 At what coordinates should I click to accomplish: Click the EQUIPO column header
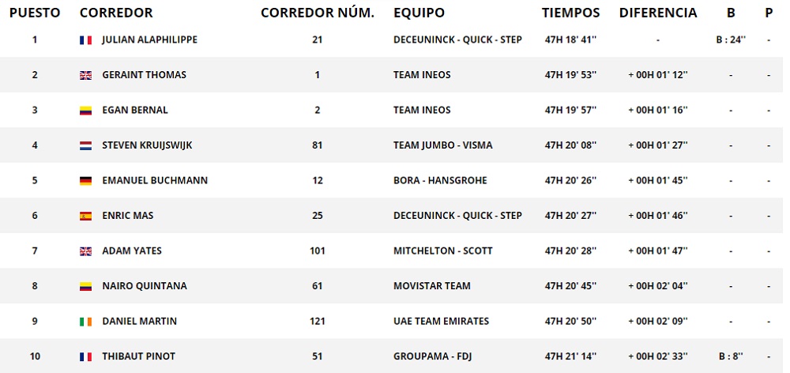(419, 13)
